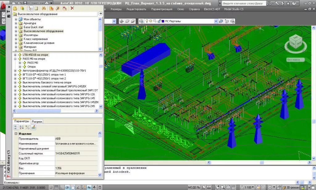
Task: Open the Model Studio CS menu
Action: pos(234,9)
